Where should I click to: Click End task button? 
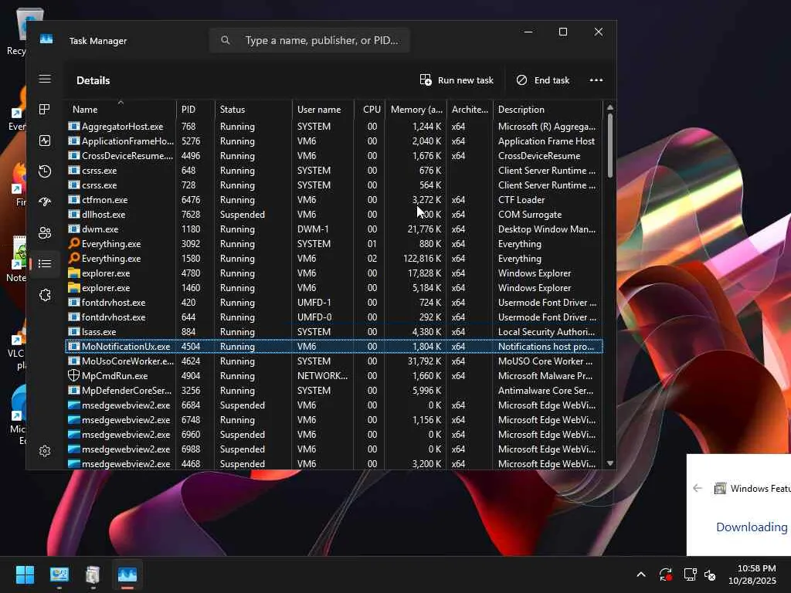[x=543, y=80]
